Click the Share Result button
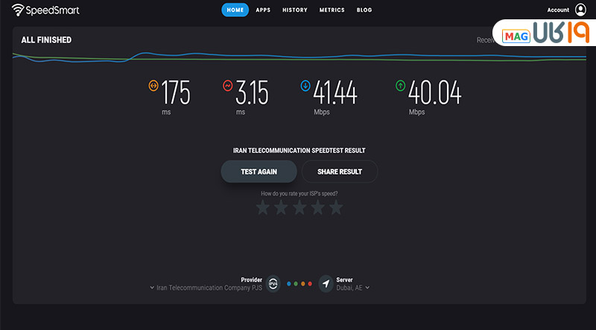The height and width of the screenshot is (330, 596). (340, 172)
